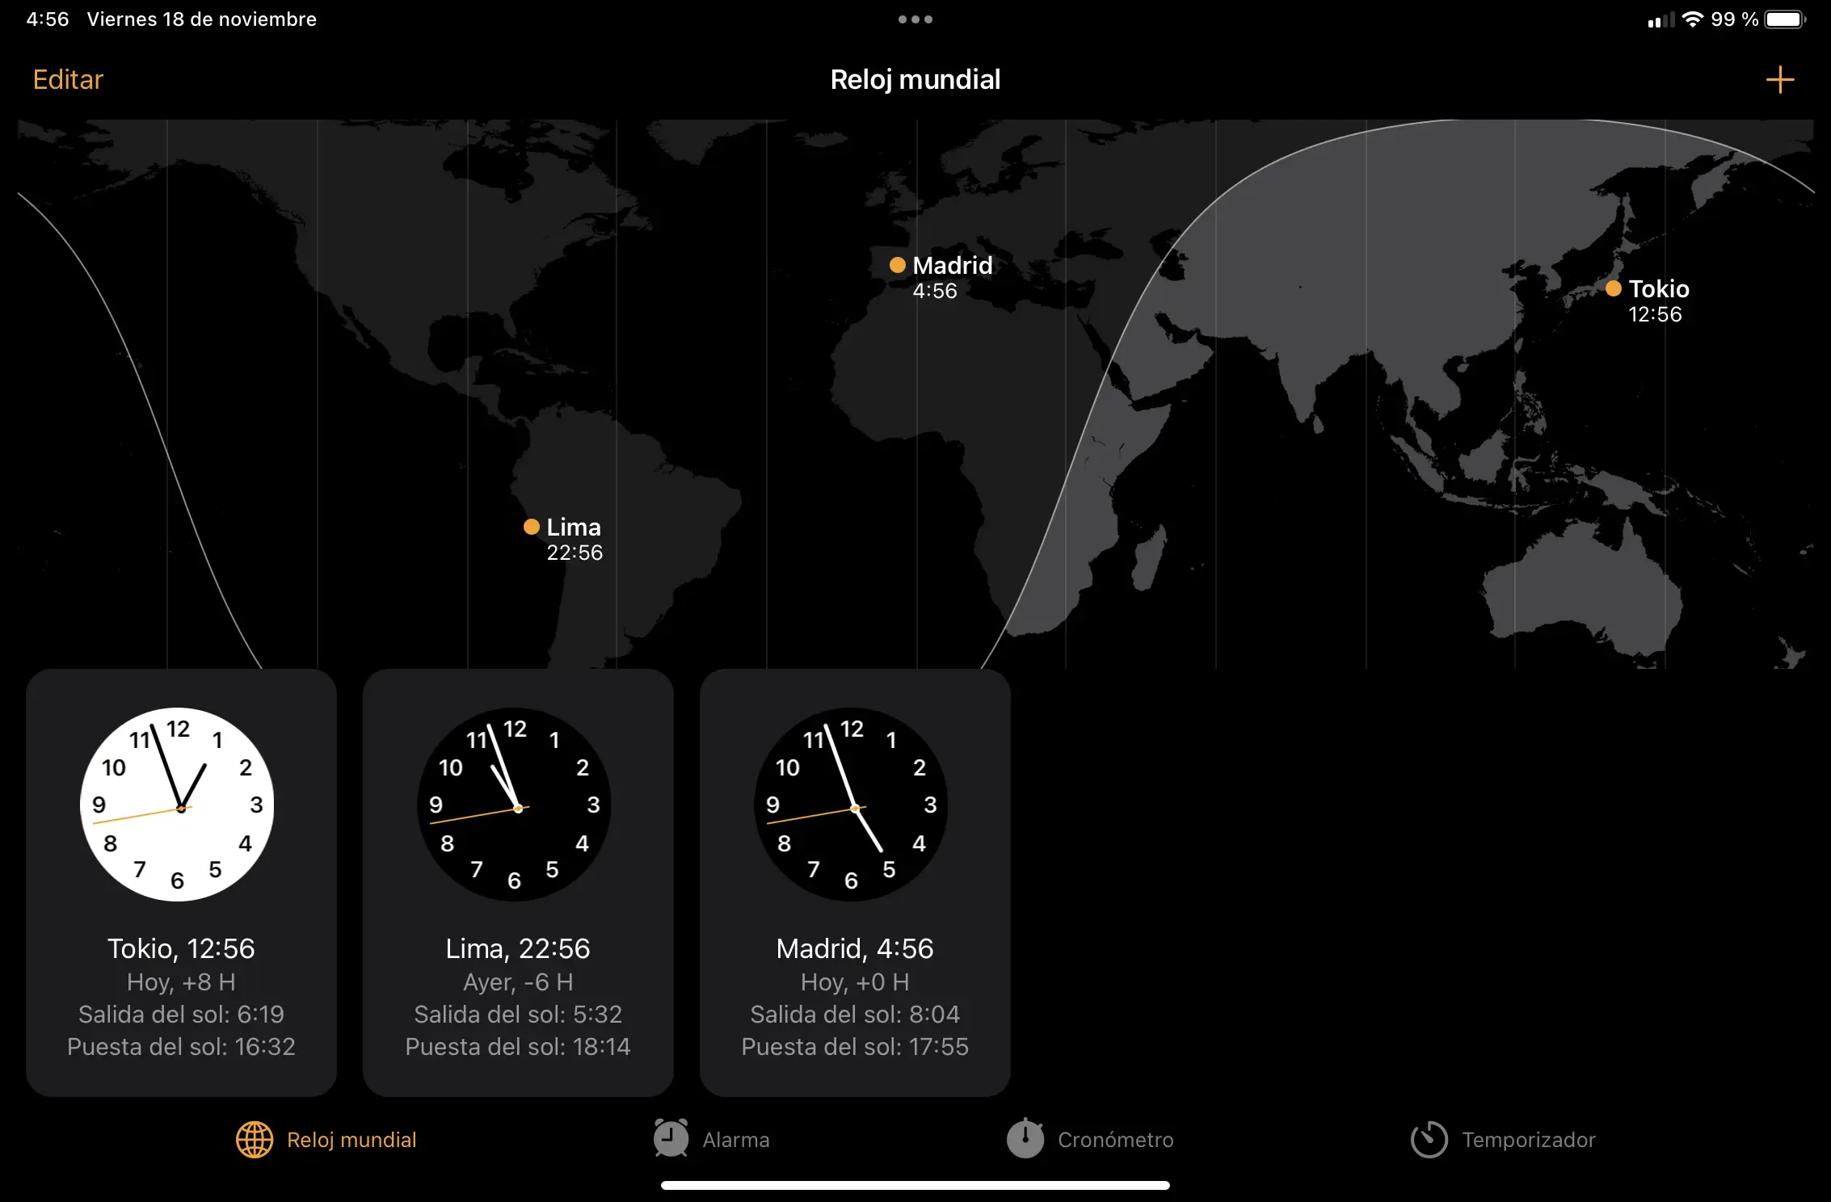The image size is (1831, 1202).
Task: Tap the three-dot multitasking icon at top
Action: pos(915,19)
